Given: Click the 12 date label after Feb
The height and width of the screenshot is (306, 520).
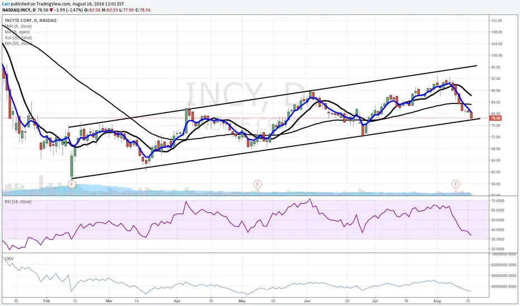Looking at the screenshot, I should tap(75, 301).
